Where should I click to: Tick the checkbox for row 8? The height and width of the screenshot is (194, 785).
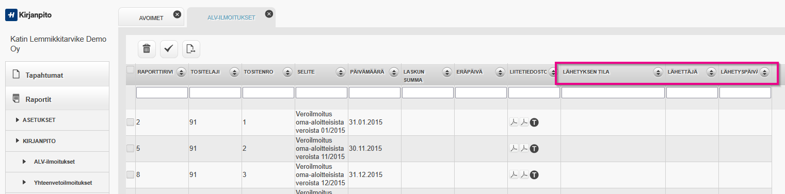click(x=130, y=174)
